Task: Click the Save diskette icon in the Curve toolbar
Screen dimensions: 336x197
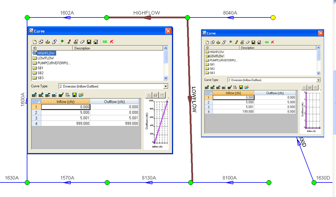Action: coord(89,42)
